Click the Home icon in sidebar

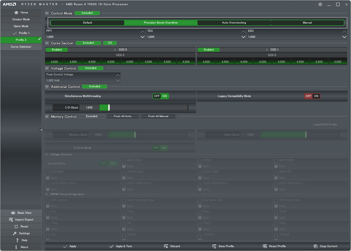pyautogui.click(x=16, y=13)
